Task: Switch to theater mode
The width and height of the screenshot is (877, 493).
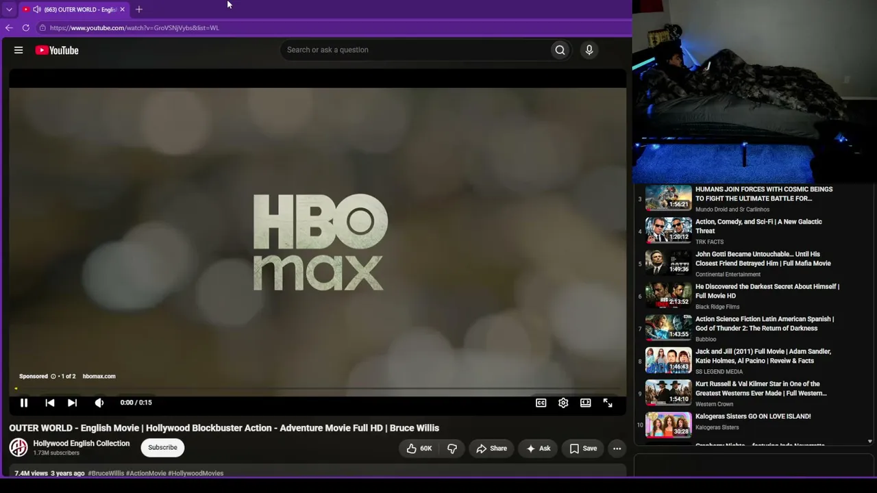Action: tap(586, 403)
